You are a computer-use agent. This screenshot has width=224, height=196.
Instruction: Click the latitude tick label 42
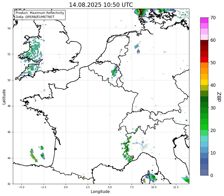pos(9,184)
